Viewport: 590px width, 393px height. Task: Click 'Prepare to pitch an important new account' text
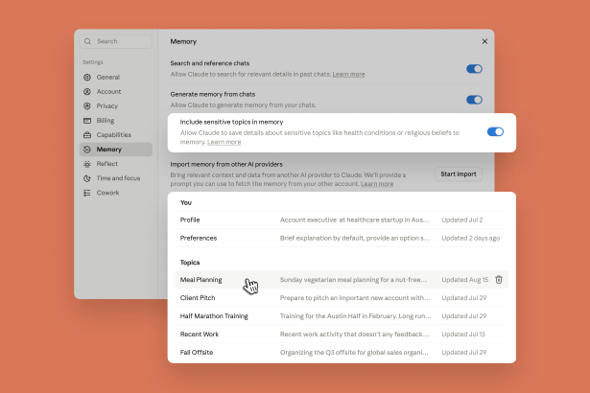click(x=355, y=298)
